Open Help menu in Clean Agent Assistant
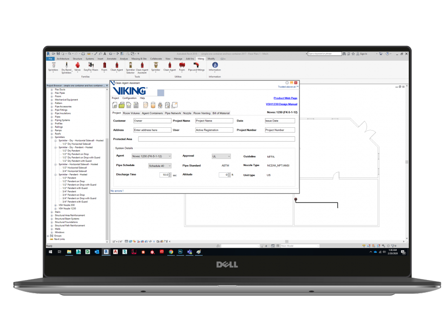The height and width of the screenshot is (335, 447). pyautogui.click(x=142, y=98)
